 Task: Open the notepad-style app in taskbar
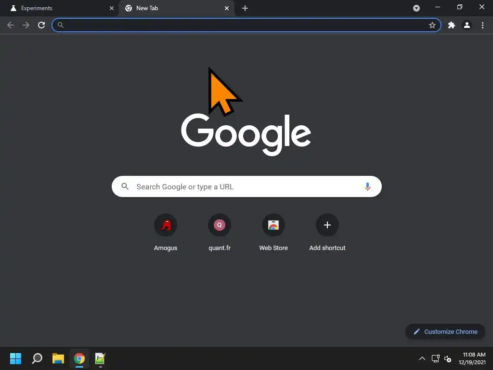[100, 358]
